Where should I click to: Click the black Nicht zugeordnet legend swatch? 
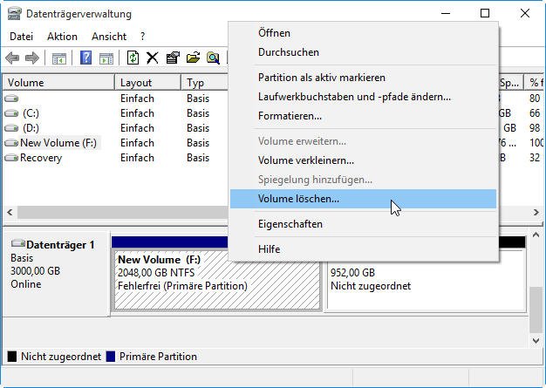click(x=12, y=357)
